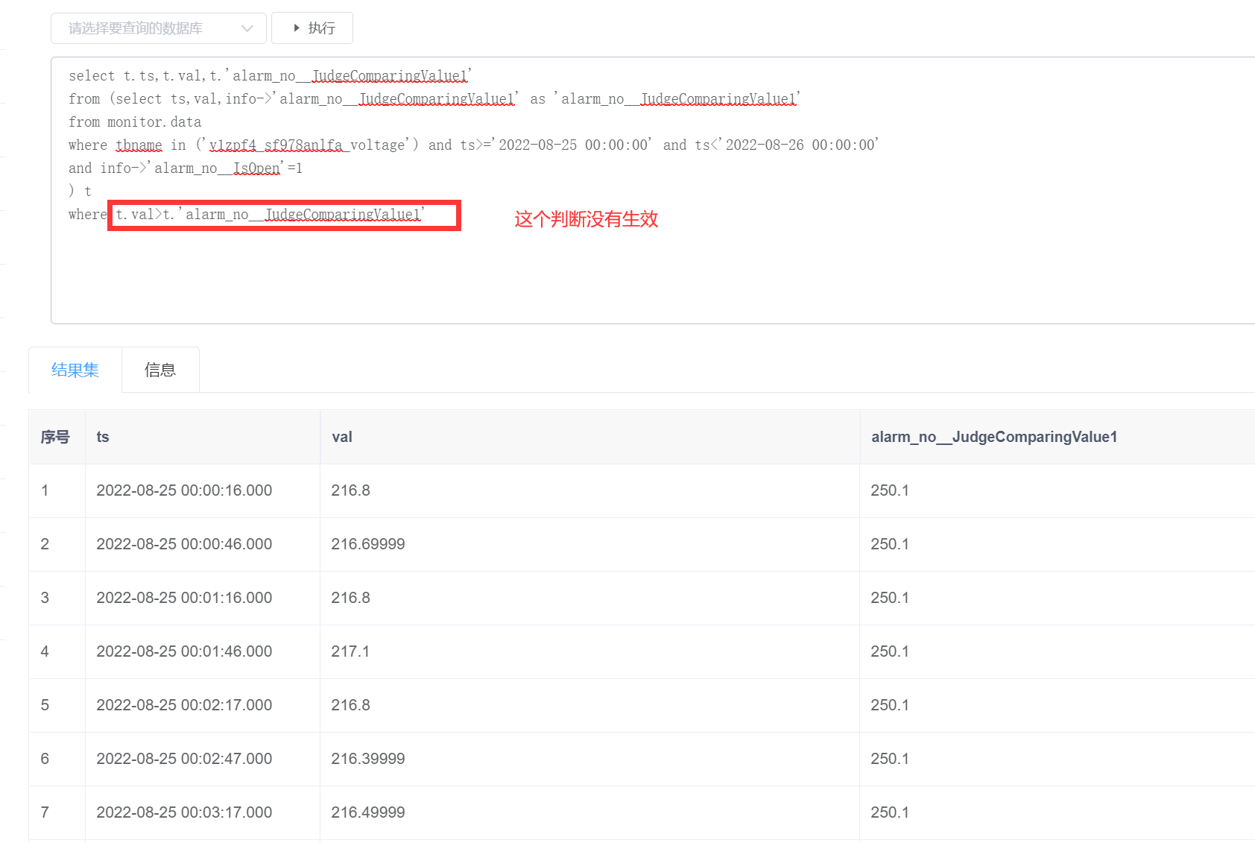Click the alarm_no__JudgeComparingValue1 column header
Screen dimensions: 1255x843
(x=994, y=437)
